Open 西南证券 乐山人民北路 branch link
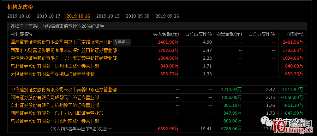This screenshot has height=136, width=317. click(57, 113)
